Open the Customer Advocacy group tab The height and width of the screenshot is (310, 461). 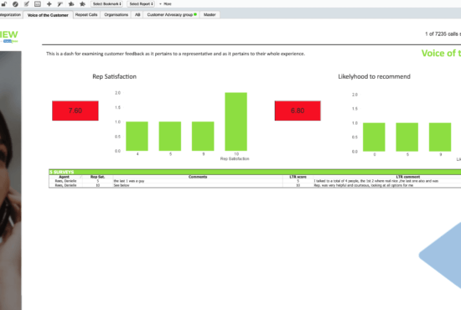tap(172, 15)
